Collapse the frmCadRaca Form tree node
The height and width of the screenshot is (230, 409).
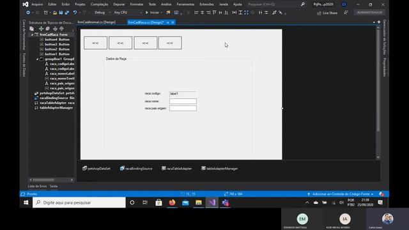pyautogui.click(x=33, y=34)
